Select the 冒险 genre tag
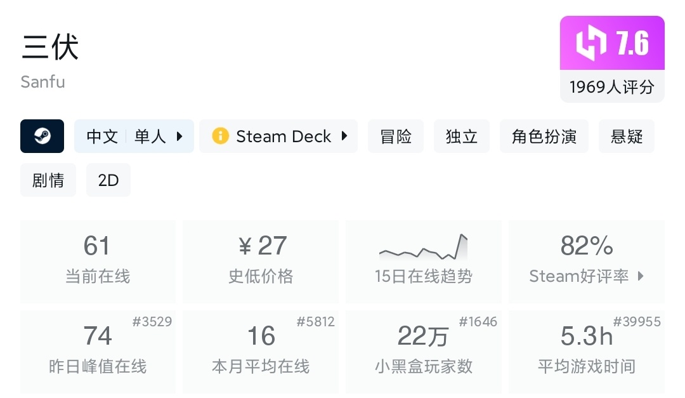This screenshot has width=685, height=398. (x=396, y=136)
